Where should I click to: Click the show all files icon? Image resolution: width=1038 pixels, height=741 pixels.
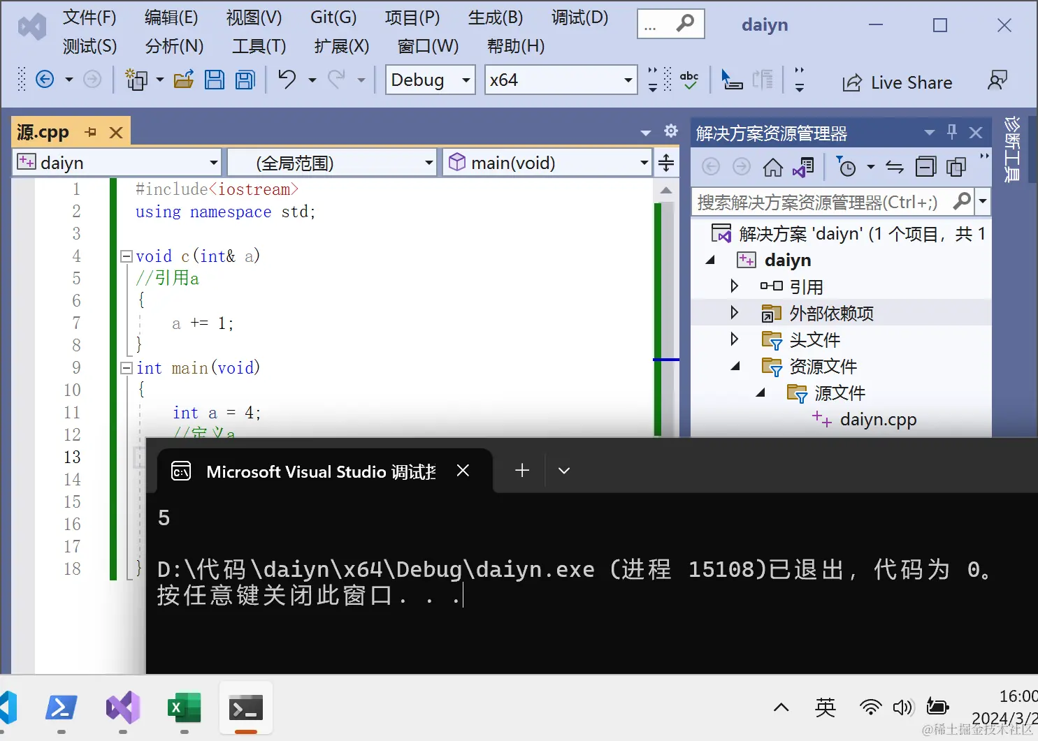pos(956,167)
